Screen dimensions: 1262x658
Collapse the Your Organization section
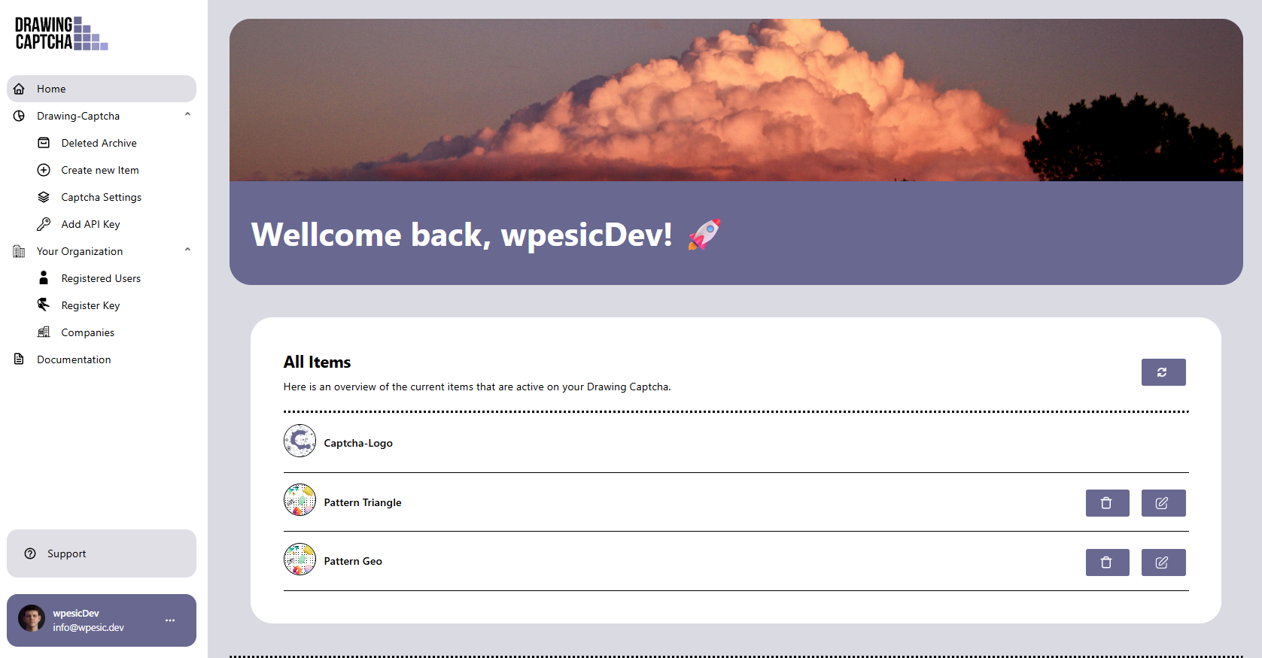pyautogui.click(x=187, y=250)
